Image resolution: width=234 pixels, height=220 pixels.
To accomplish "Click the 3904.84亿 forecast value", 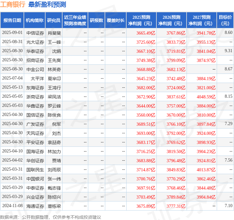I will click(x=206, y=197).
